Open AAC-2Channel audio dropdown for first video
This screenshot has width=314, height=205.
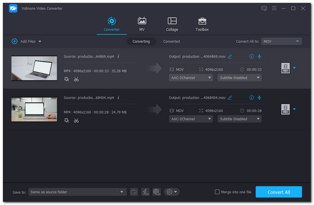[191, 78]
